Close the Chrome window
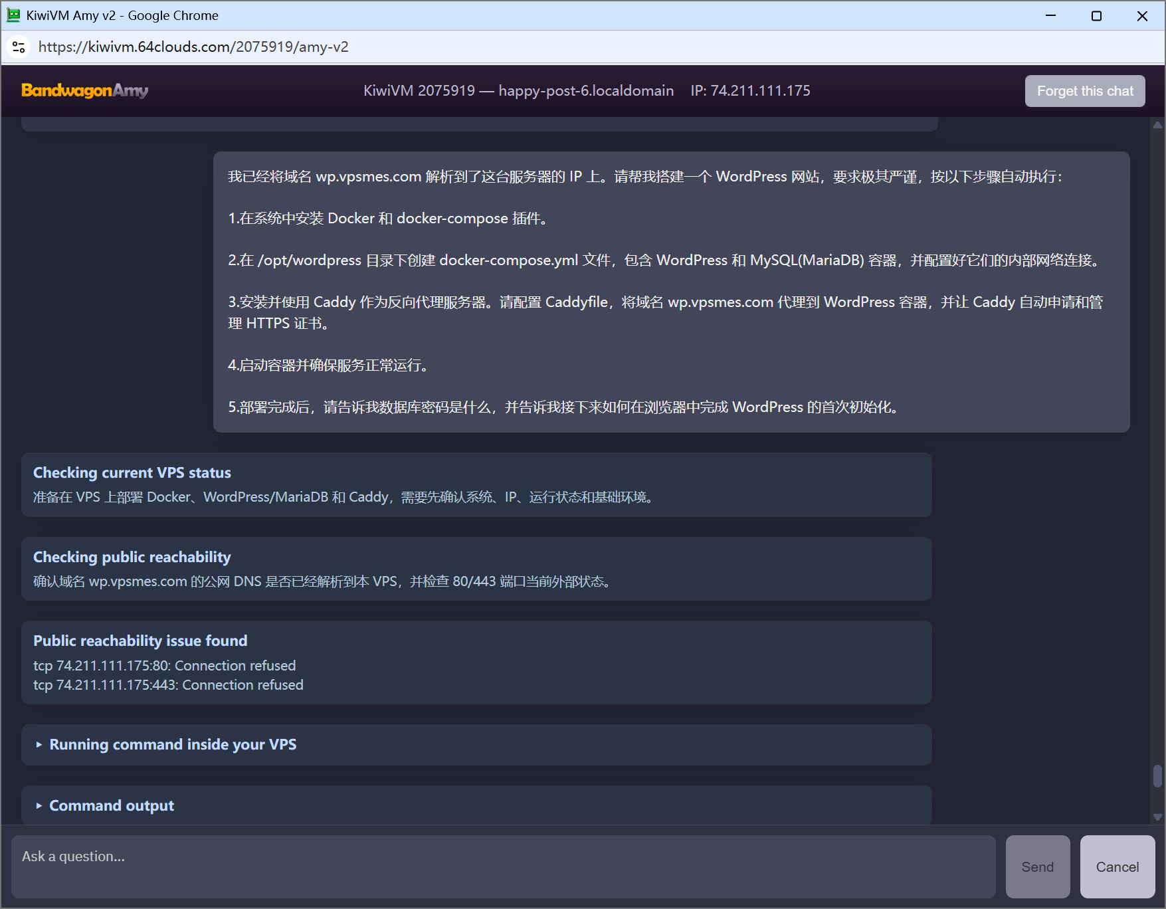This screenshot has height=909, width=1166. point(1142,15)
